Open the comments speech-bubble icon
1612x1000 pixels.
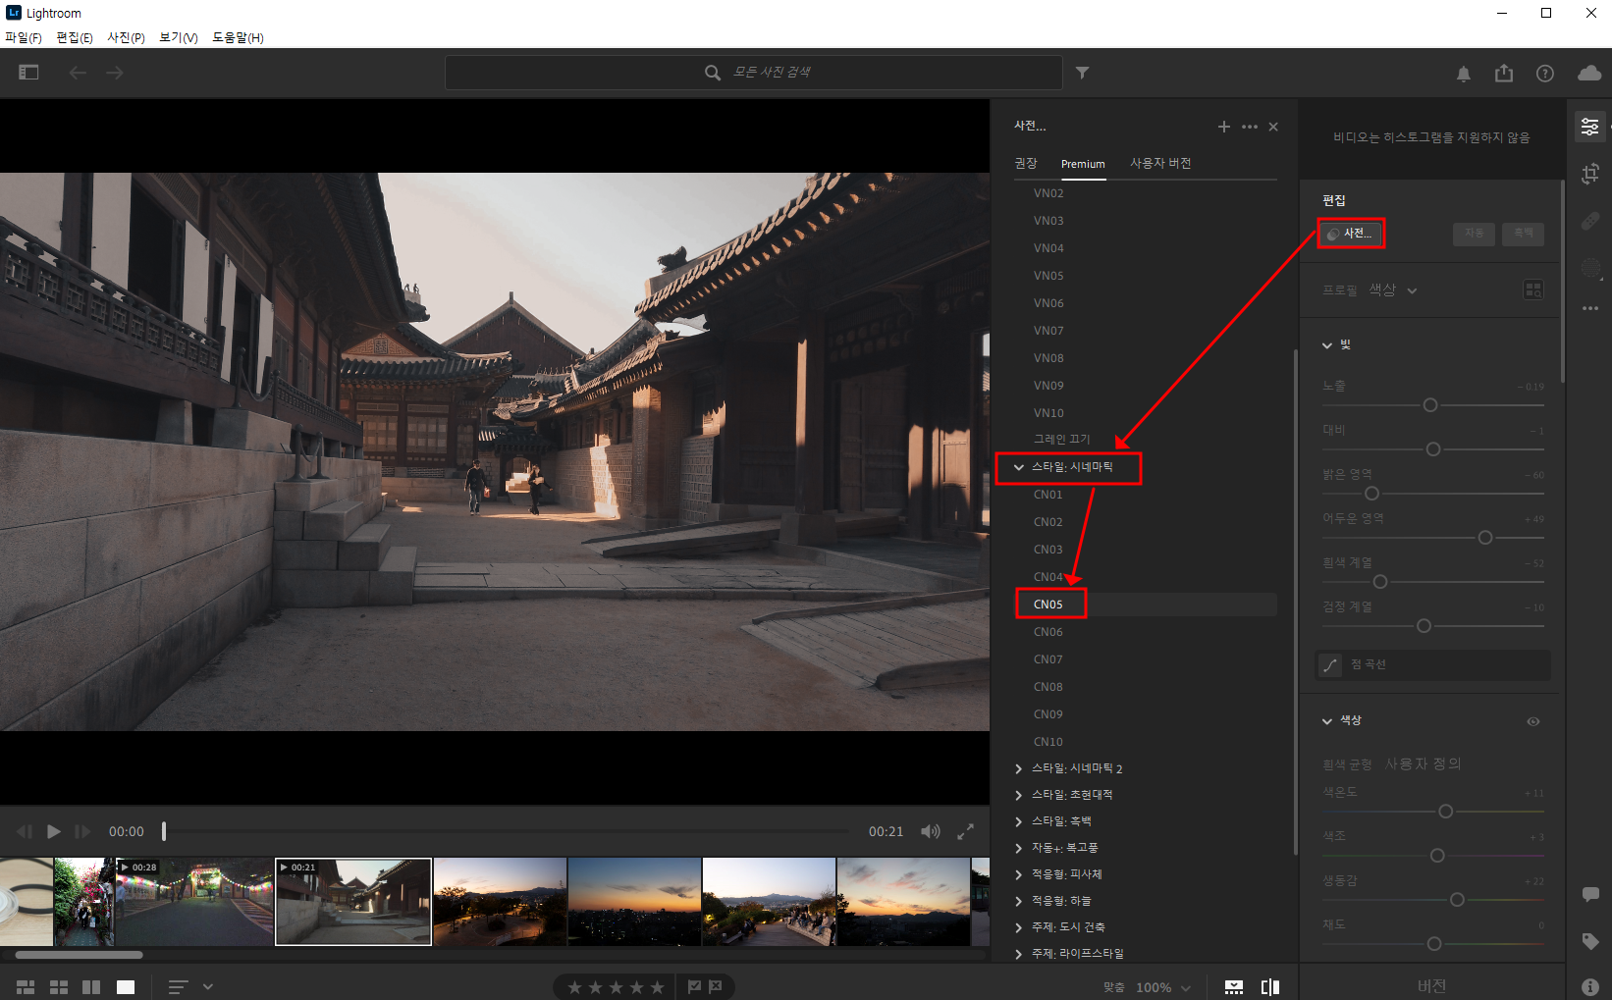pos(1590,894)
